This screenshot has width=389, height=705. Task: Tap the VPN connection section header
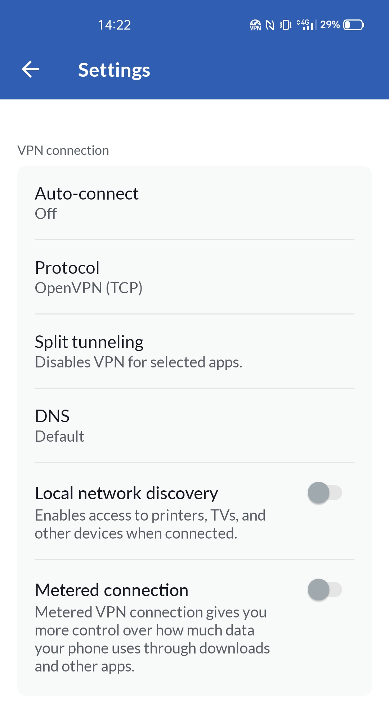click(63, 150)
